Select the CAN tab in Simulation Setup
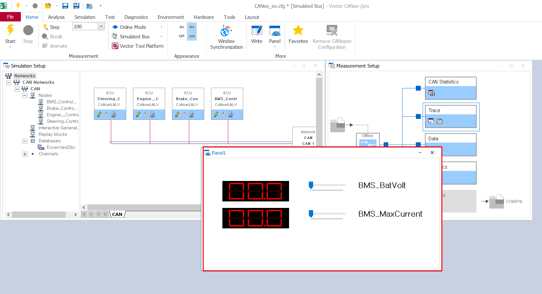 (117, 214)
